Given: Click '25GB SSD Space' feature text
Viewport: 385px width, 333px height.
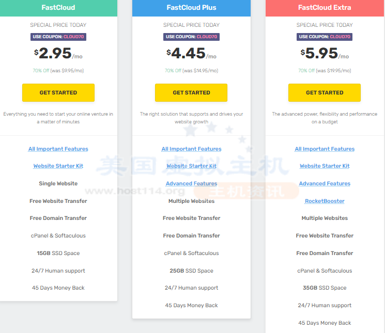Looking at the screenshot, I should point(191,271).
